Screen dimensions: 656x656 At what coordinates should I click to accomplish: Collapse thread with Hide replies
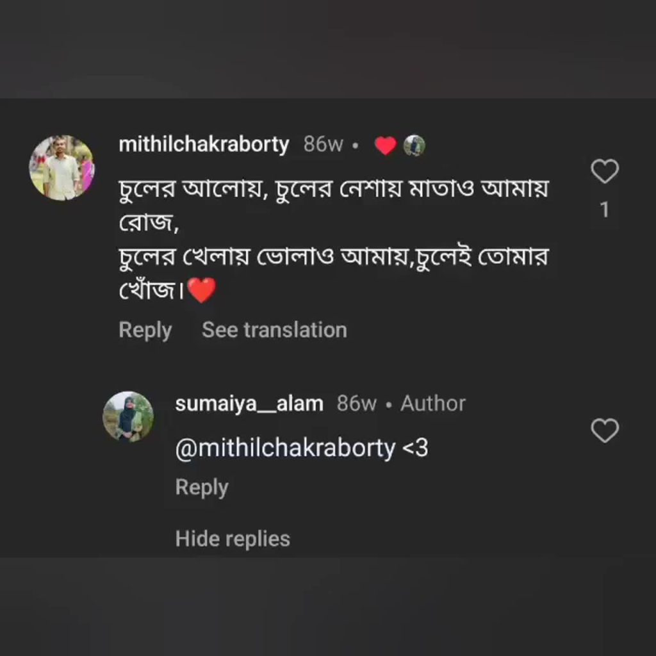[233, 539]
